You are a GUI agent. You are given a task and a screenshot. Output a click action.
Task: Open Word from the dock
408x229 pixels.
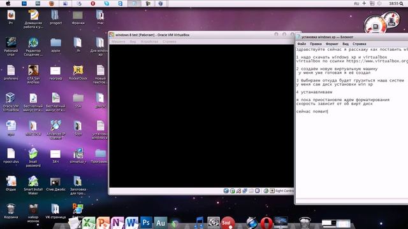click(x=131, y=223)
